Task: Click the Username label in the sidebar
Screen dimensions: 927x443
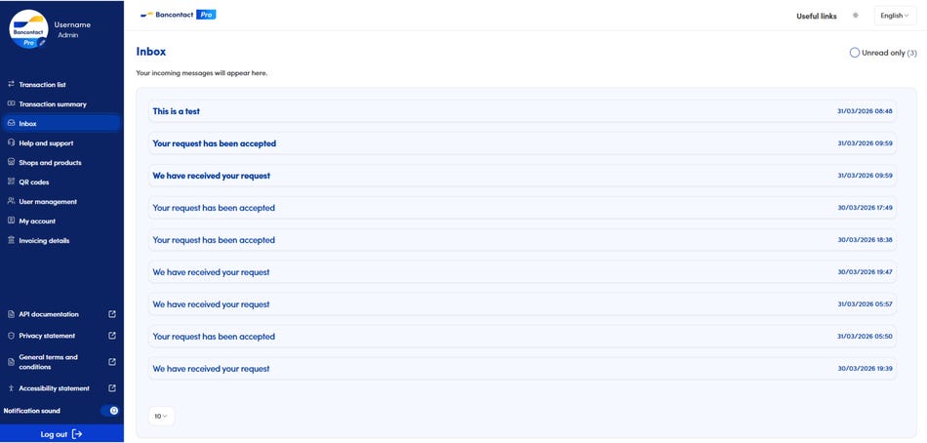Action: point(72,24)
